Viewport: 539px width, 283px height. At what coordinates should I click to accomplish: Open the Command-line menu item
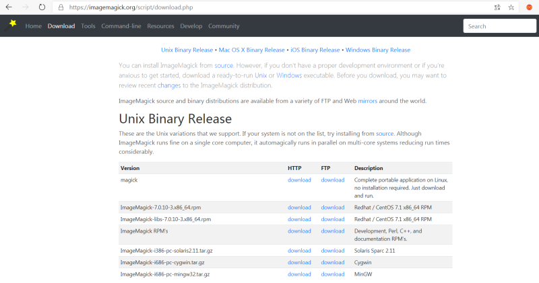[x=121, y=26]
